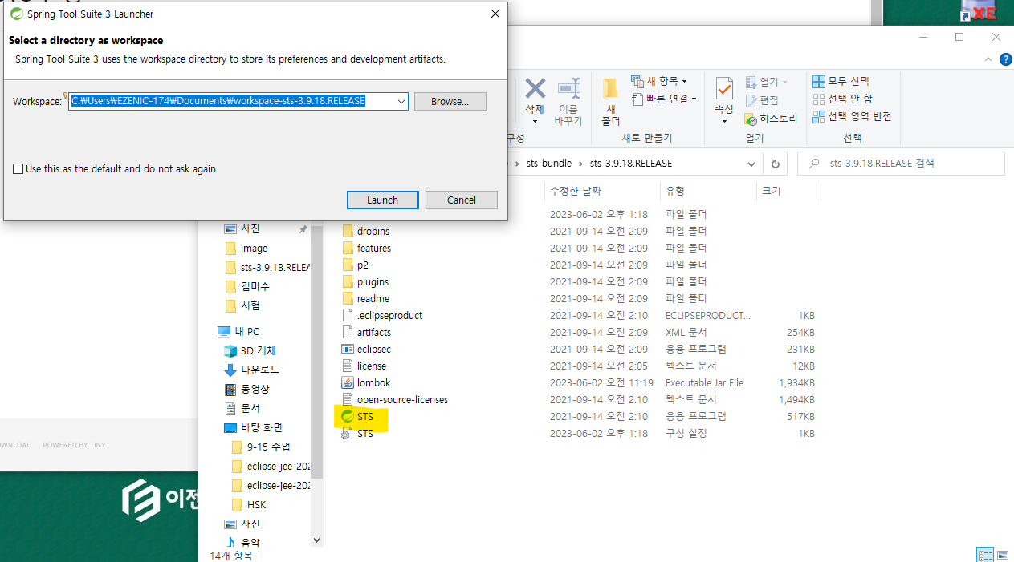Switch to large icons view in status bar
The image size is (1014, 562).
pos(1003,554)
